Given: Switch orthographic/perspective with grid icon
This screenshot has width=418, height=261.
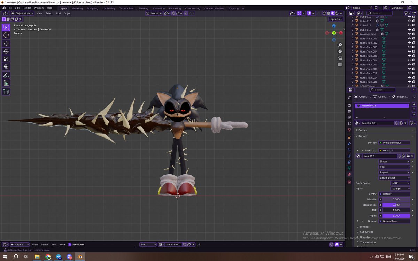Looking at the screenshot, I should pos(340,64).
